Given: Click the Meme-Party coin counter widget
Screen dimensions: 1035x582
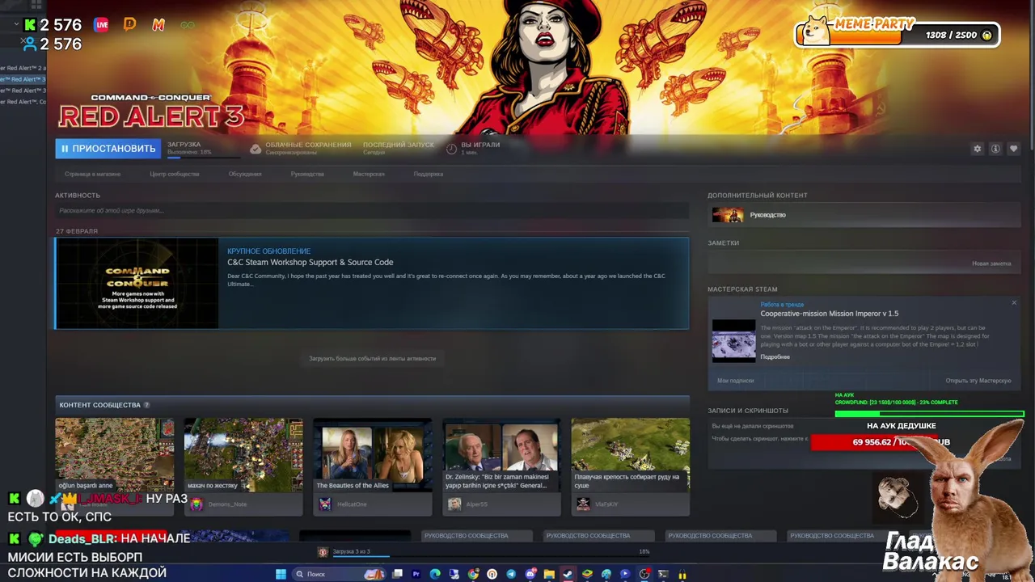Looking at the screenshot, I should coord(898,34).
